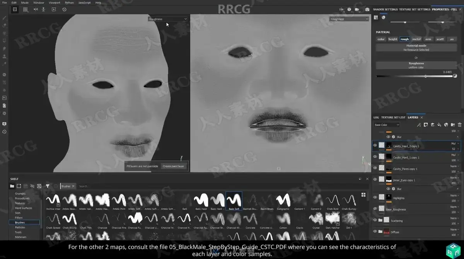Toggle the rough material channel button
Viewport: 464px width, 259px height.
[405, 39]
